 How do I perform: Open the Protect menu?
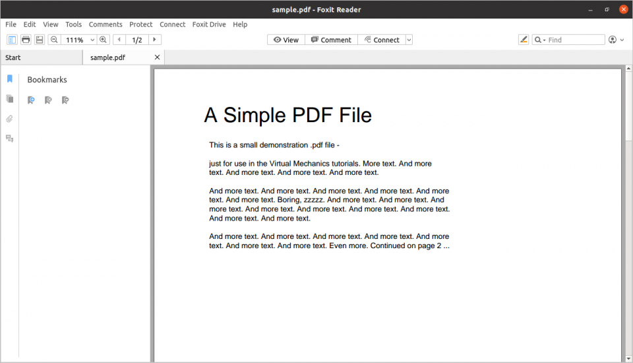pos(141,24)
